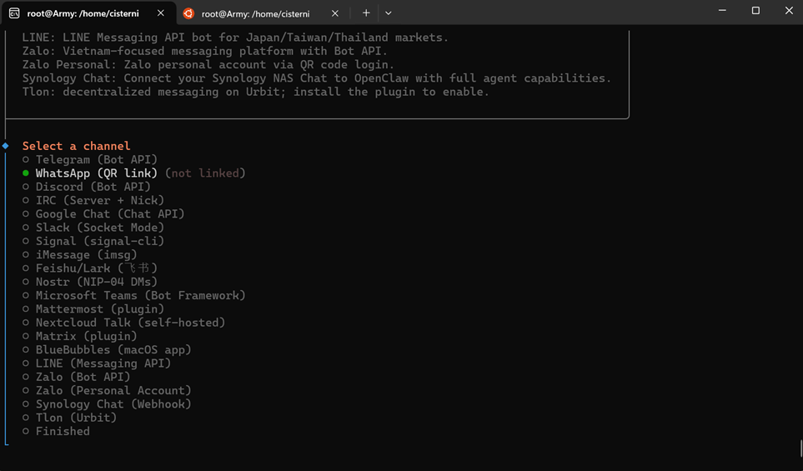Open a new tab with plus button
The height and width of the screenshot is (471, 803).
coord(366,13)
